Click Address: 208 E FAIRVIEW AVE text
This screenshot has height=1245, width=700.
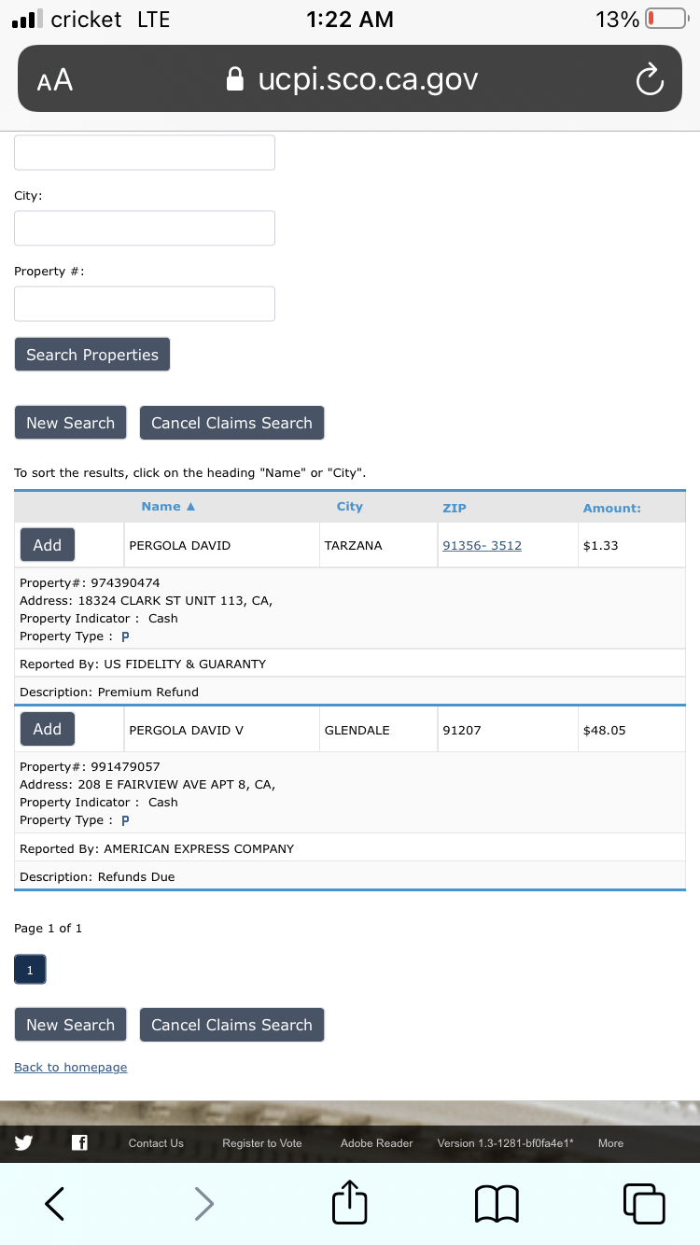[x=147, y=784]
